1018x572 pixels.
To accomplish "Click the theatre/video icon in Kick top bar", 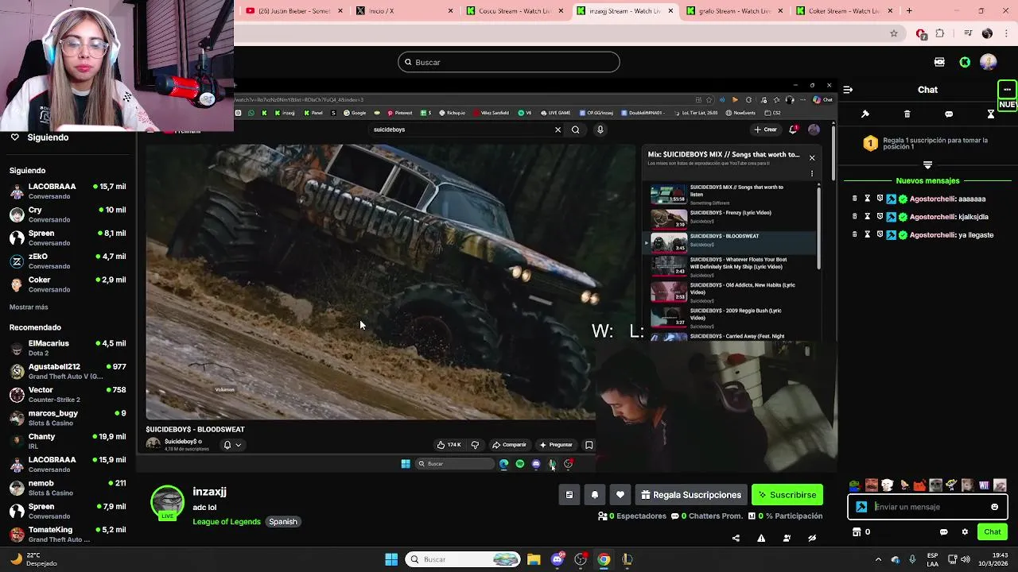I will pyautogui.click(x=939, y=62).
